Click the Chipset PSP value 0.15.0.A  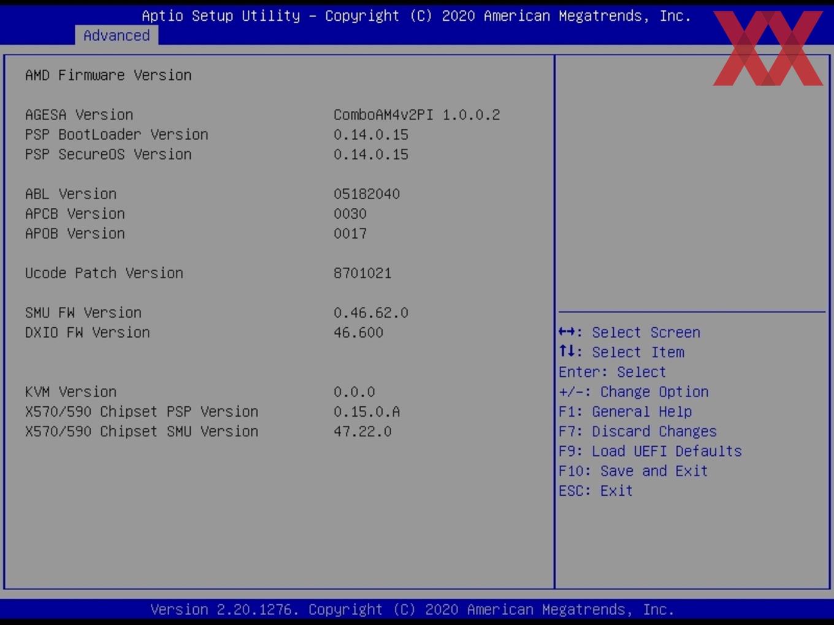pyautogui.click(x=367, y=412)
